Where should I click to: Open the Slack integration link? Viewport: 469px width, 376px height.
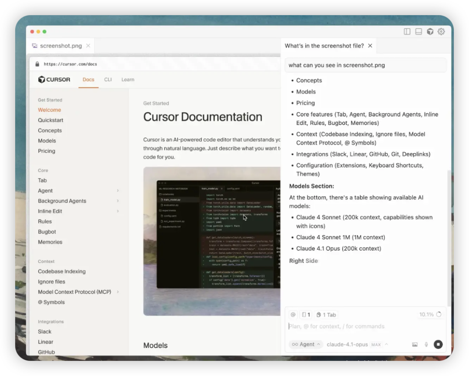coord(45,331)
